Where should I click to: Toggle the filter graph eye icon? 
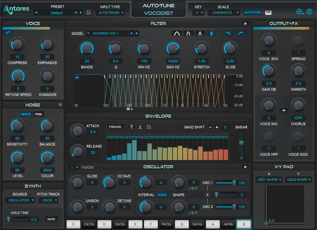77,78
